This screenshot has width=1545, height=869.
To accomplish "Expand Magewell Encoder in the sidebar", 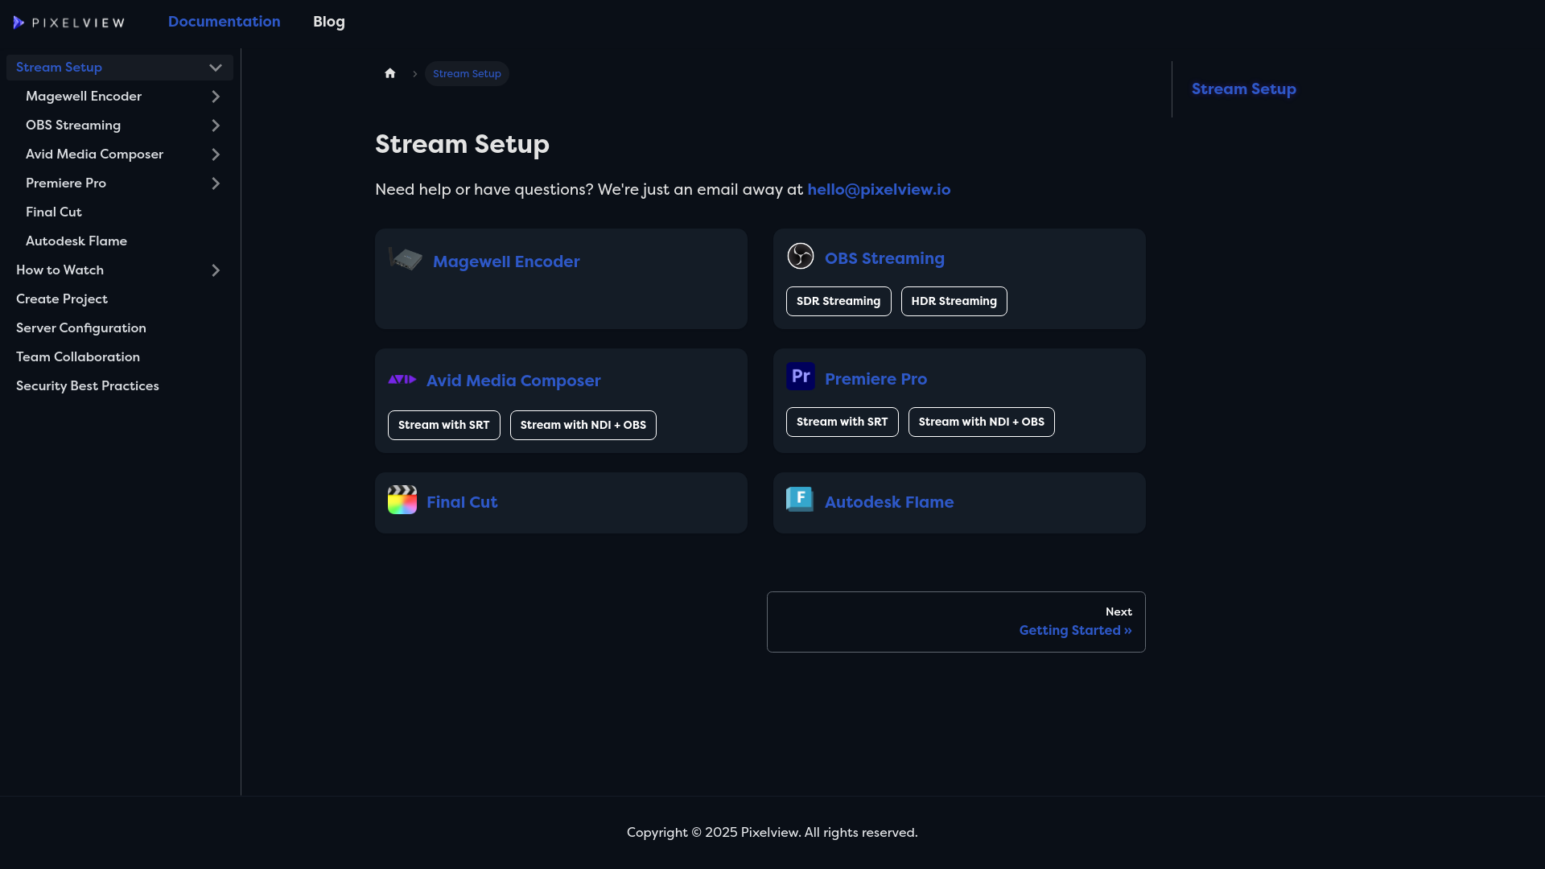I will tap(216, 97).
